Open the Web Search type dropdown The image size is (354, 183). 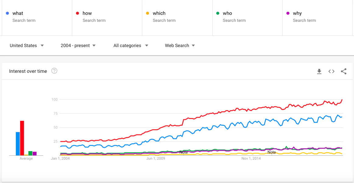coord(180,46)
